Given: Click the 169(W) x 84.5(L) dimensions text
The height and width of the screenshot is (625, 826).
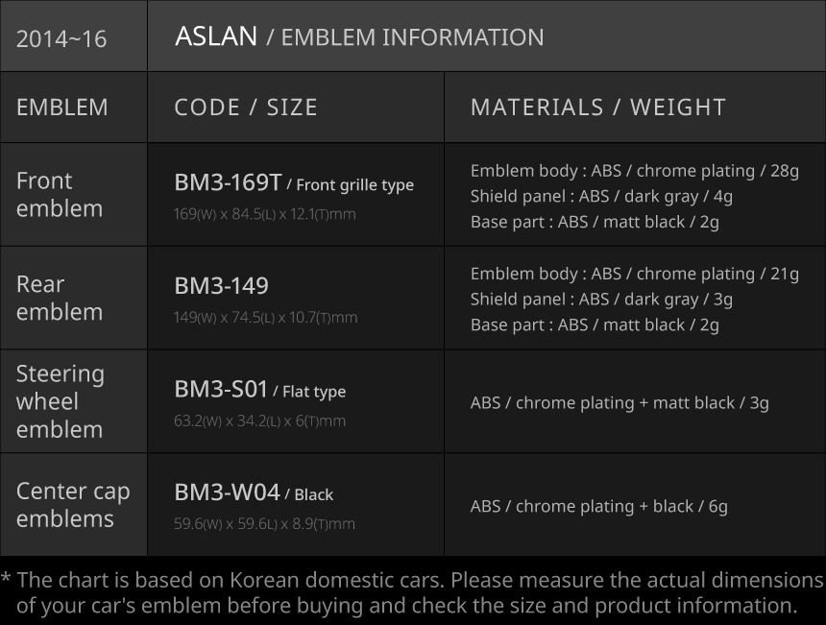Looking at the screenshot, I should click(264, 214).
